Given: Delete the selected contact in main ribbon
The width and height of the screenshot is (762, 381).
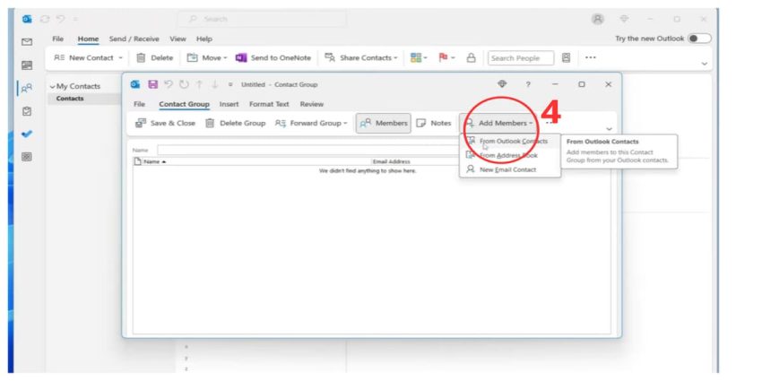Looking at the screenshot, I should coord(154,58).
